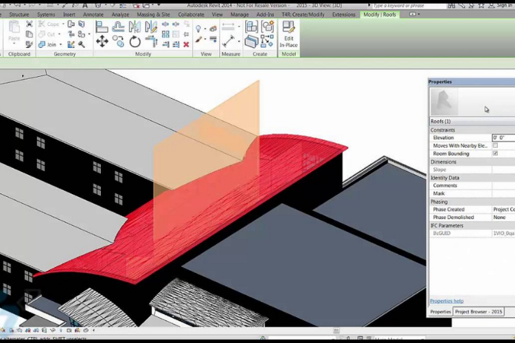Click the Split Face icon
The image size is (515, 343).
81,24
